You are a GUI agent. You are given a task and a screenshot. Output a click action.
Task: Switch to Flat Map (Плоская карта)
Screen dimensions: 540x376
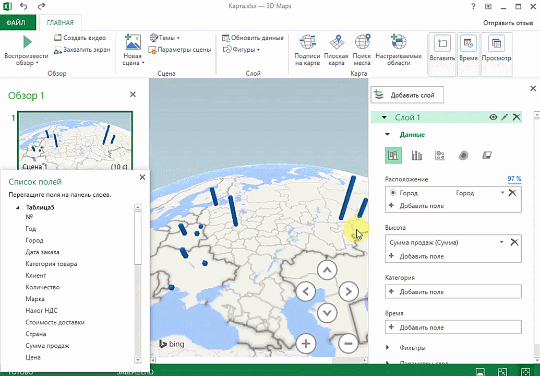point(336,43)
